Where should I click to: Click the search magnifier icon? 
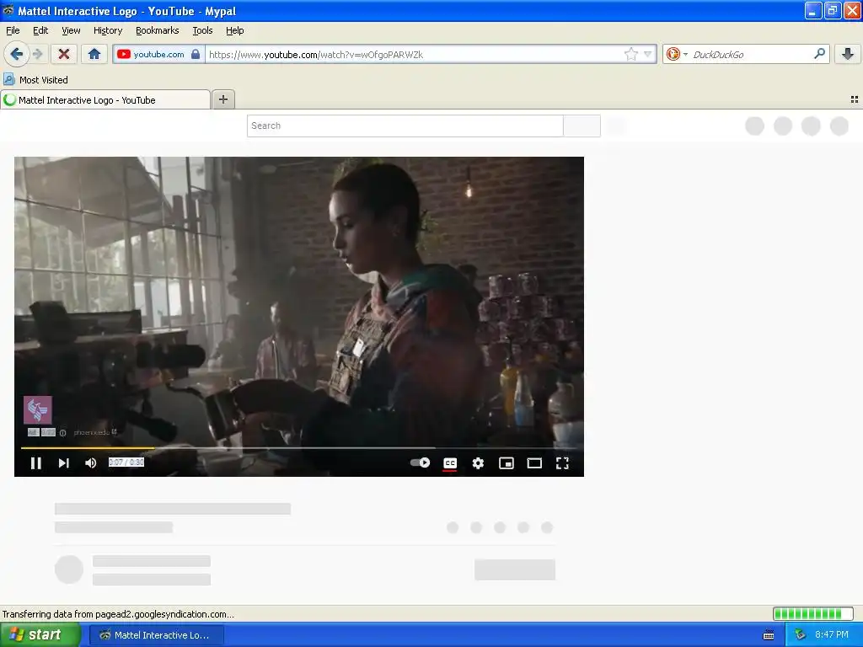click(x=819, y=54)
